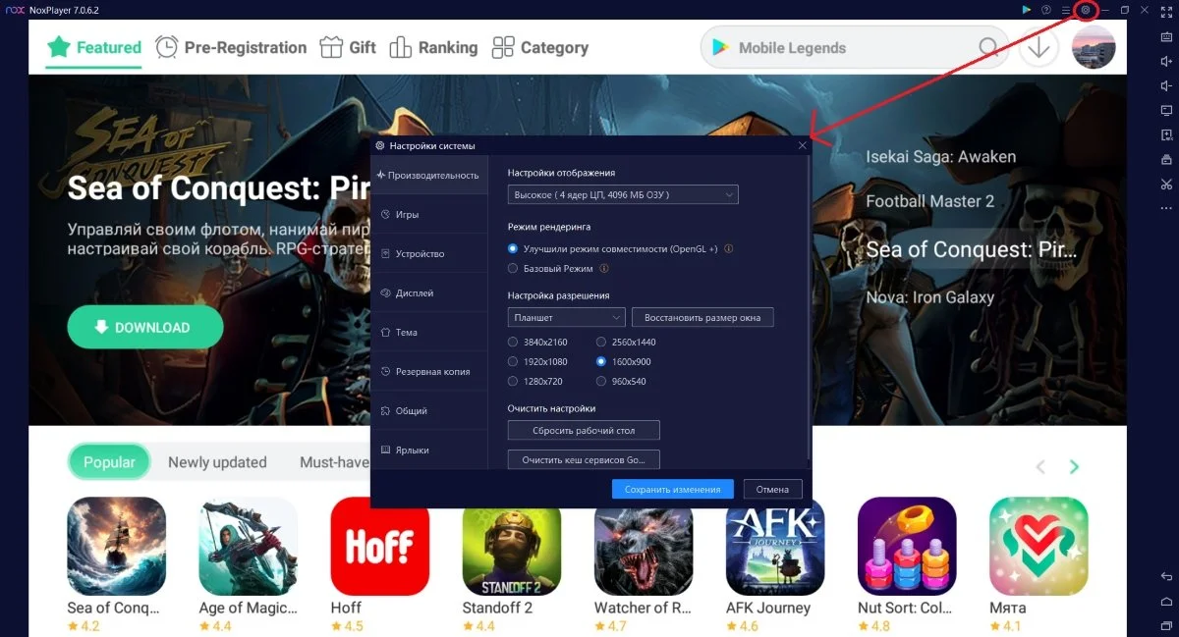Select the Newly updated filter
The height and width of the screenshot is (637, 1179).
pyautogui.click(x=217, y=462)
